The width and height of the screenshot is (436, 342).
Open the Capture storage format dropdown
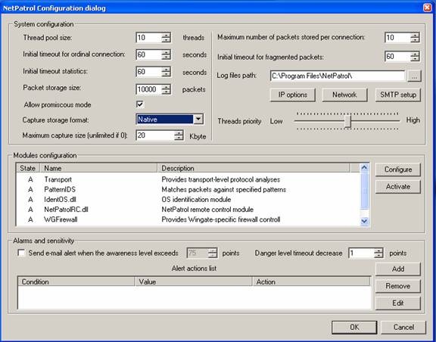point(198,120)
